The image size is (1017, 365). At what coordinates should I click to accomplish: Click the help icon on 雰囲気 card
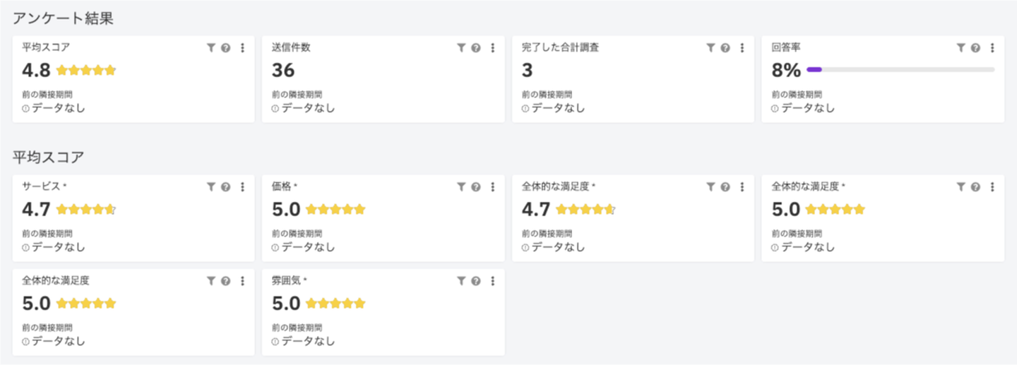(x=476, y=281)
